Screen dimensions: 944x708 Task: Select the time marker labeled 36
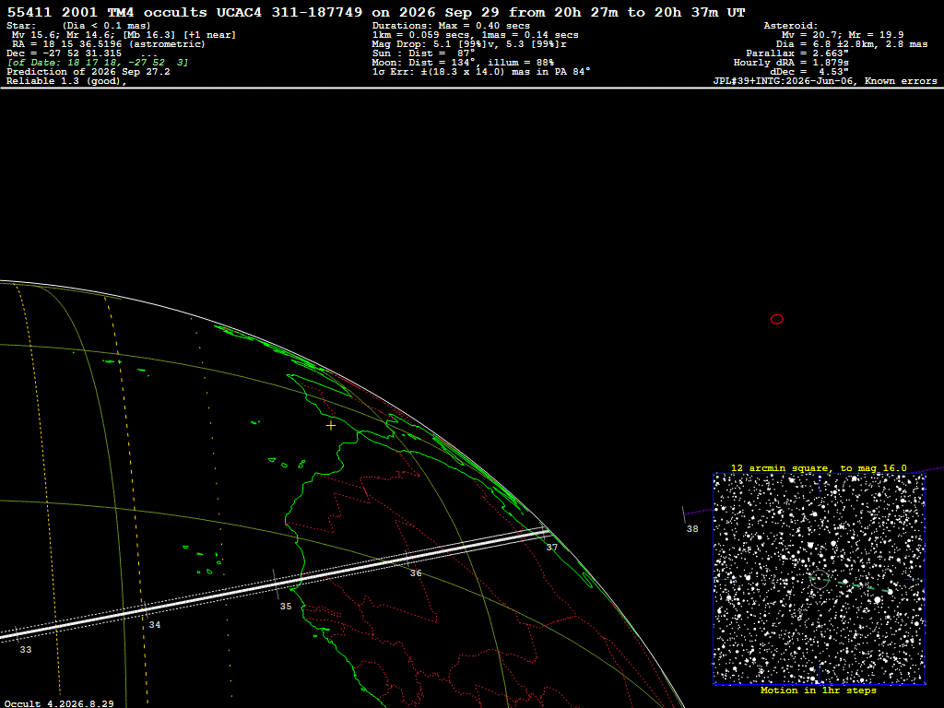pyautogui.click(x=416, y=573)
